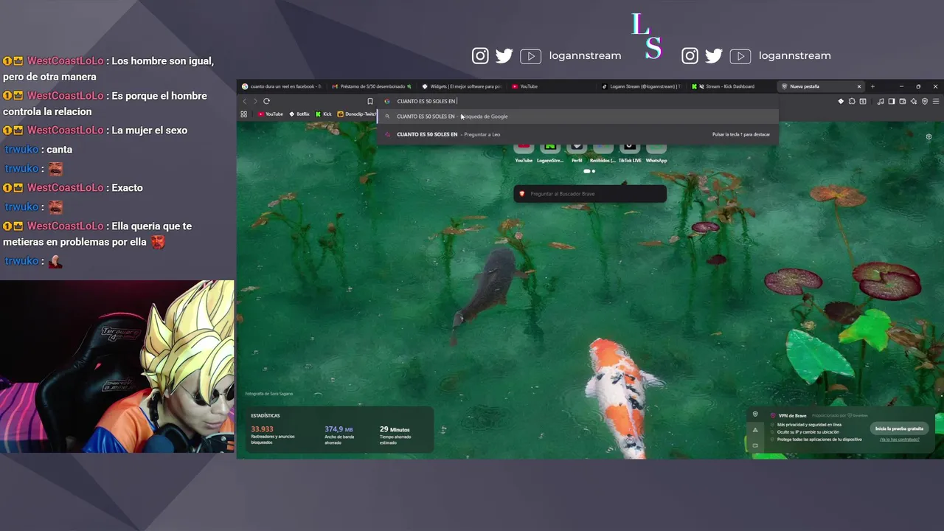Switch to the Stream - Kick Dashboard tab
Screen dimensions: 944x531
click(x=731, y=86)
